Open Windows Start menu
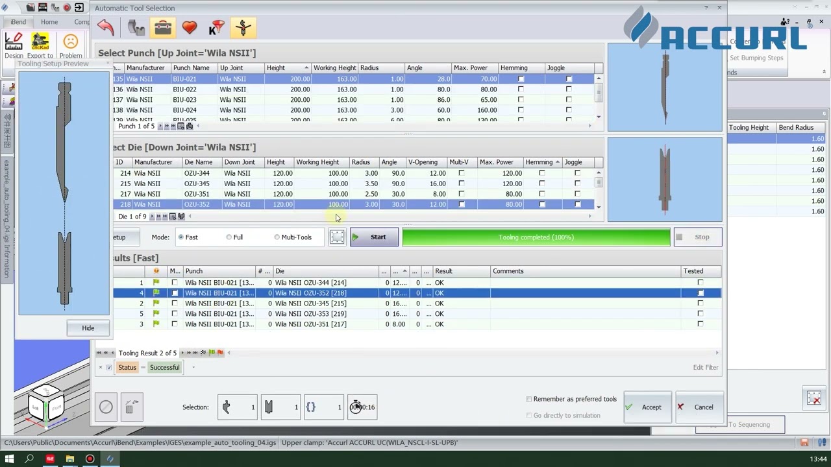 tap(10, 459)
